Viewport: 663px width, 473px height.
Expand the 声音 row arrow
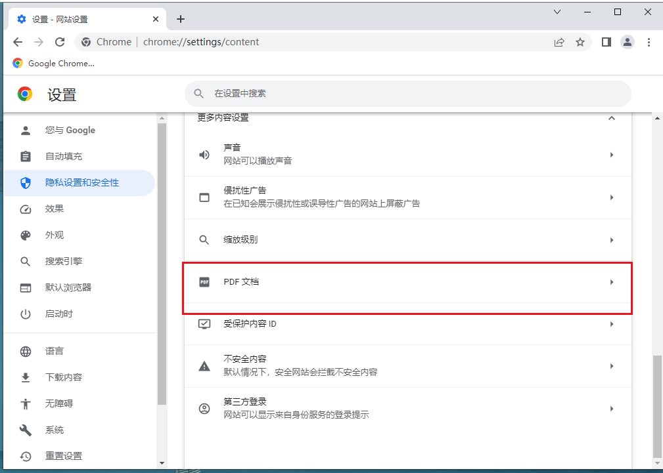(x=611, y=155)
